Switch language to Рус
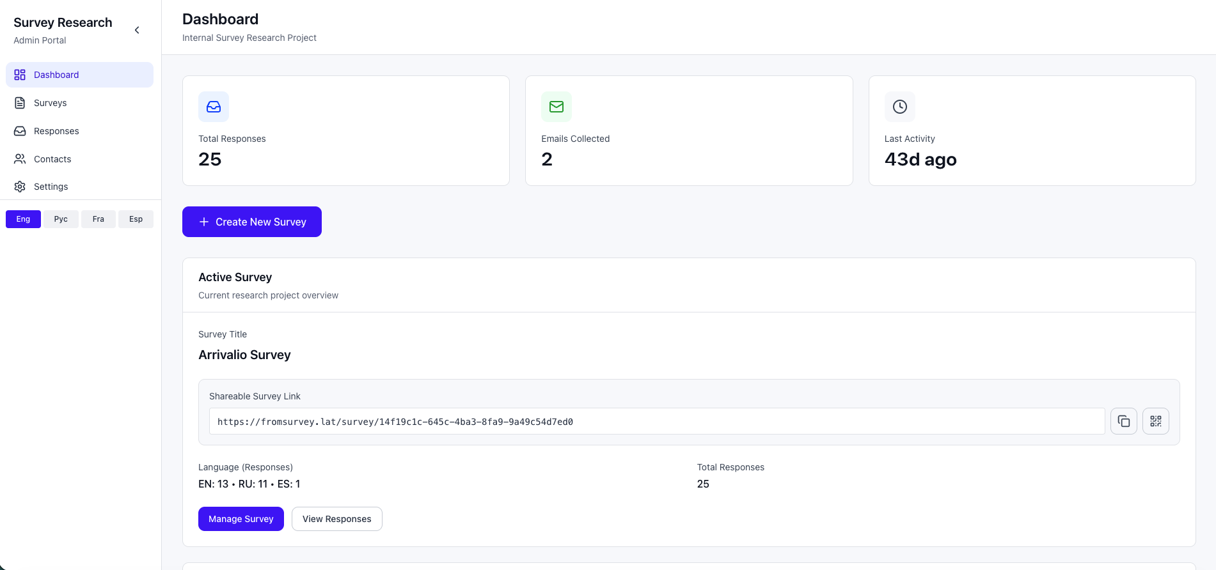 [x=61, y=219]
